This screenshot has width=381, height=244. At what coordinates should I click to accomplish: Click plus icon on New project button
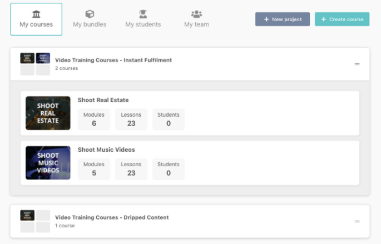pyautogui.click(x=266, y=19)
